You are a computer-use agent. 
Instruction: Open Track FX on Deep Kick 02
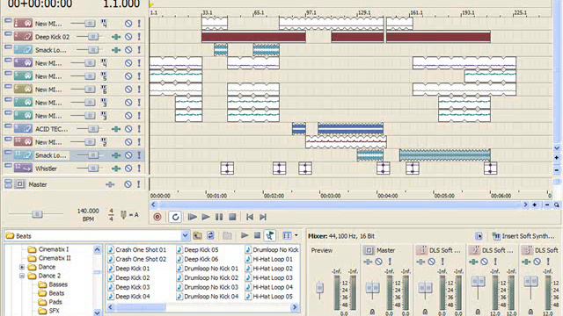[x=115, y=37]
